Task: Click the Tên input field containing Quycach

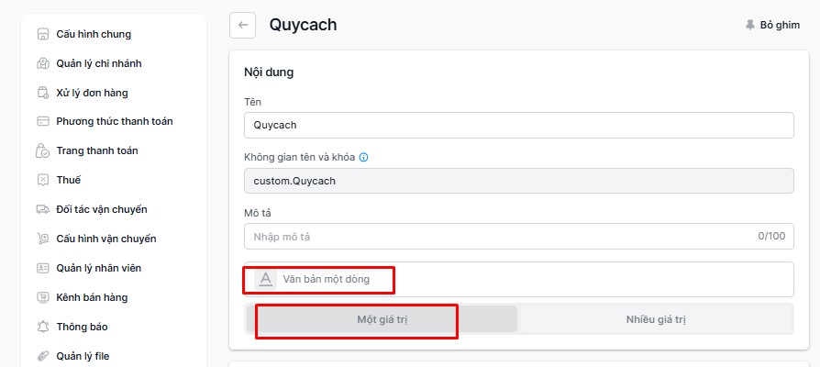Action: click(x=519, y=126)
